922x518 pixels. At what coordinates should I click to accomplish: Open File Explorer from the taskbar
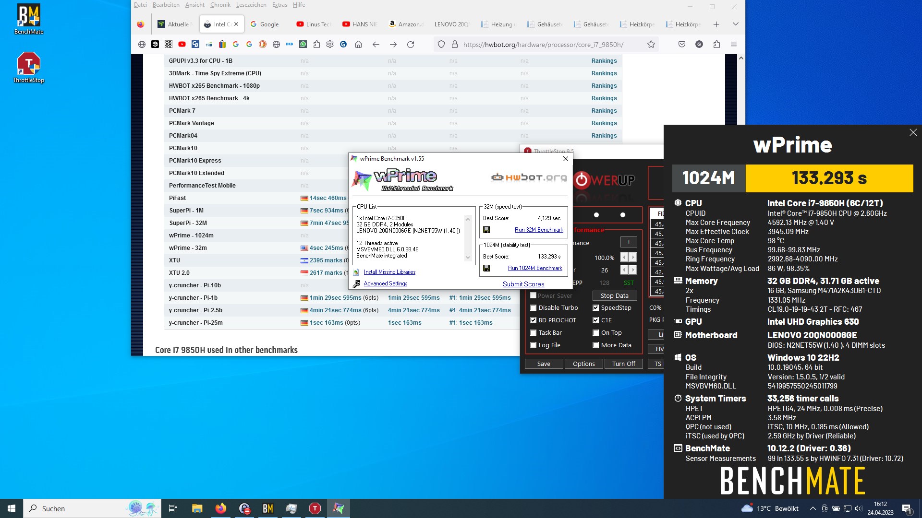point(197,508)
